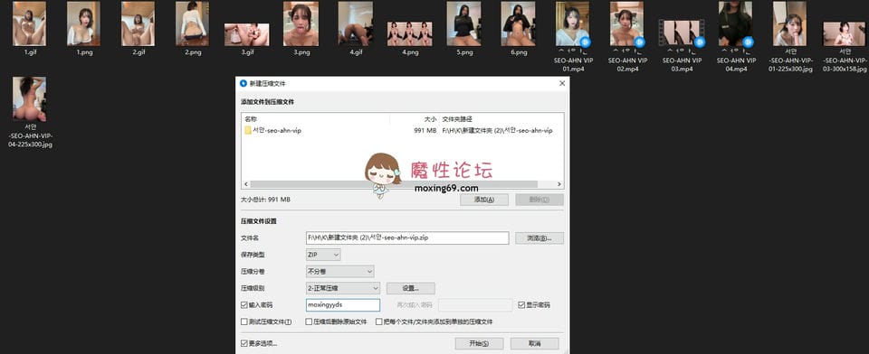
Task: Select the 2.gif file icon
Action: (138, 23)
